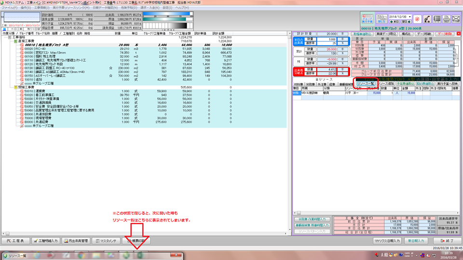Collapse the 工事価格 tree root
Viewport: 463px width, 260px height.
pos(10,38)
